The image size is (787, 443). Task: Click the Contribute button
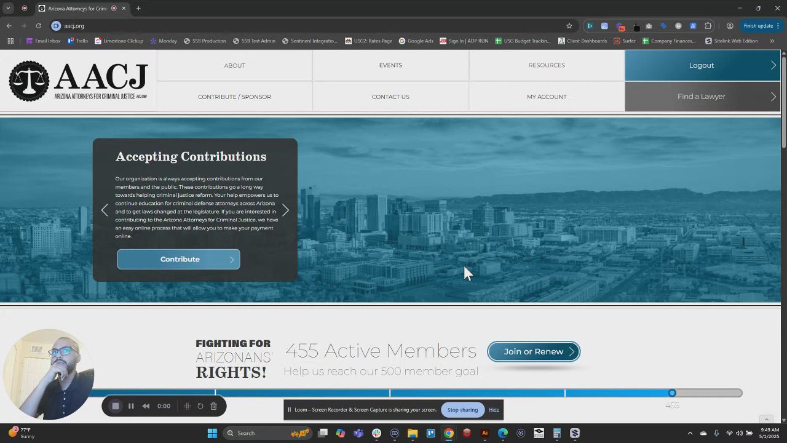click(179, 259)
